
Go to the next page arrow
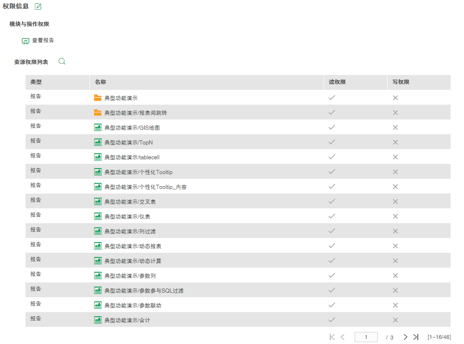(x=405, y=337)
